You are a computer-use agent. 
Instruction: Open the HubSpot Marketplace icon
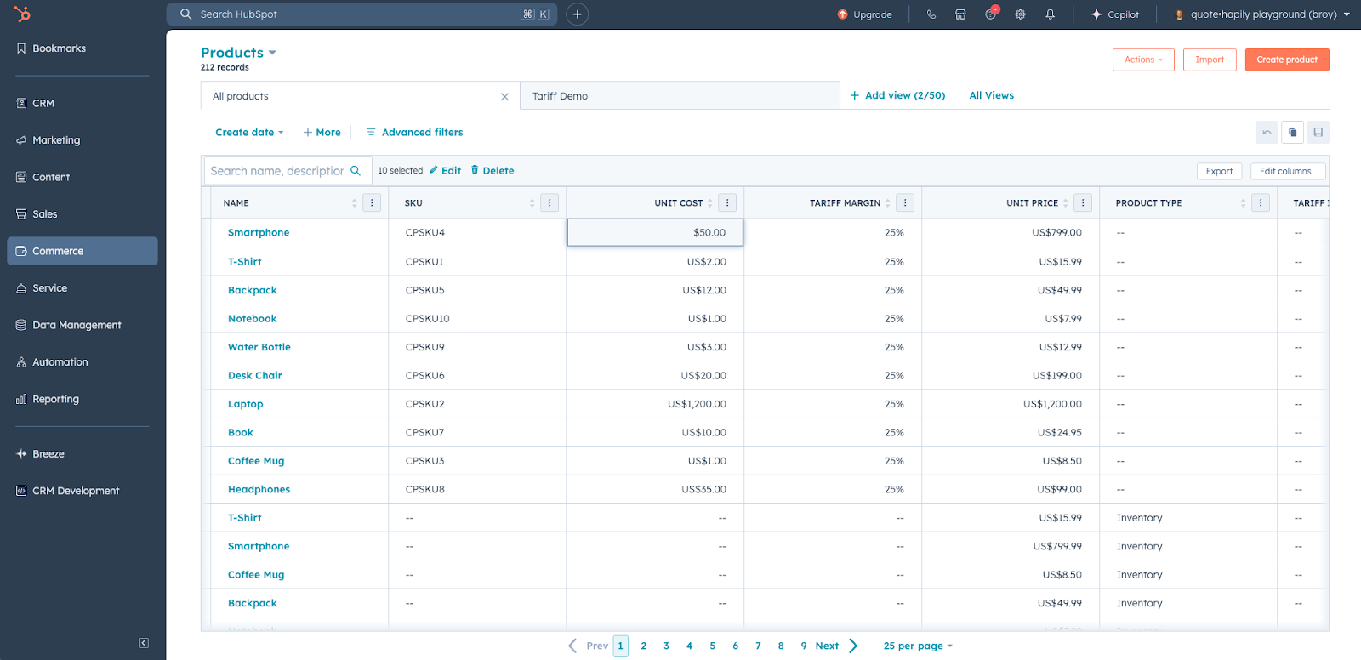[x=960, y=14]
